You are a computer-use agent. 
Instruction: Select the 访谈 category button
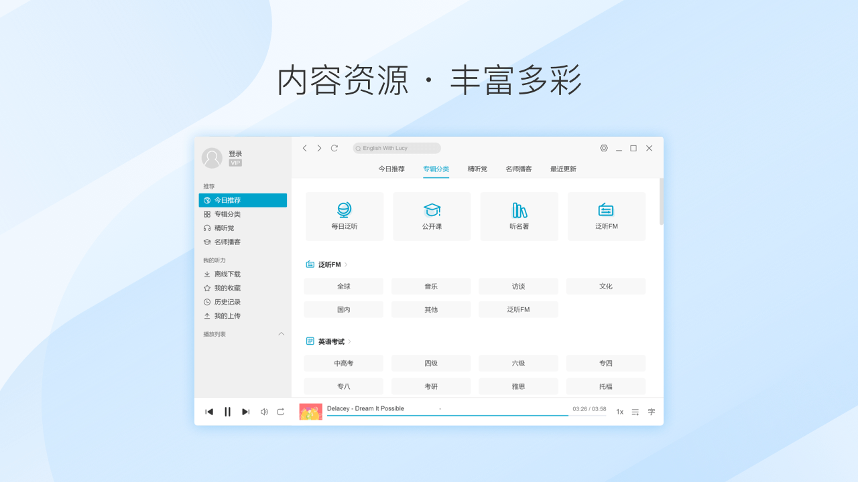(x=519, y=287)
